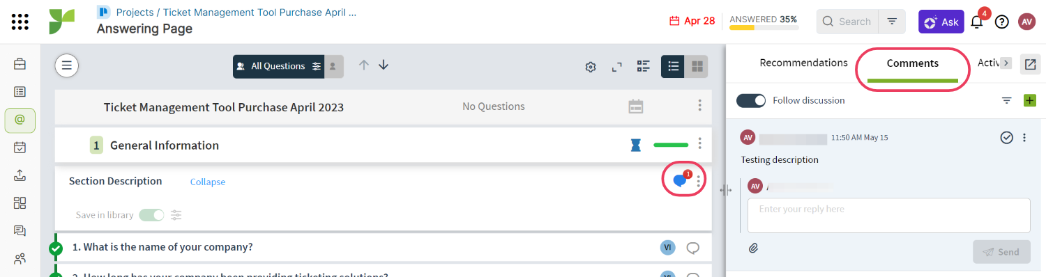The width and height of the screenshot is (1046, 277).
Task: Switch to grid view layout
Action: (696, 66)
